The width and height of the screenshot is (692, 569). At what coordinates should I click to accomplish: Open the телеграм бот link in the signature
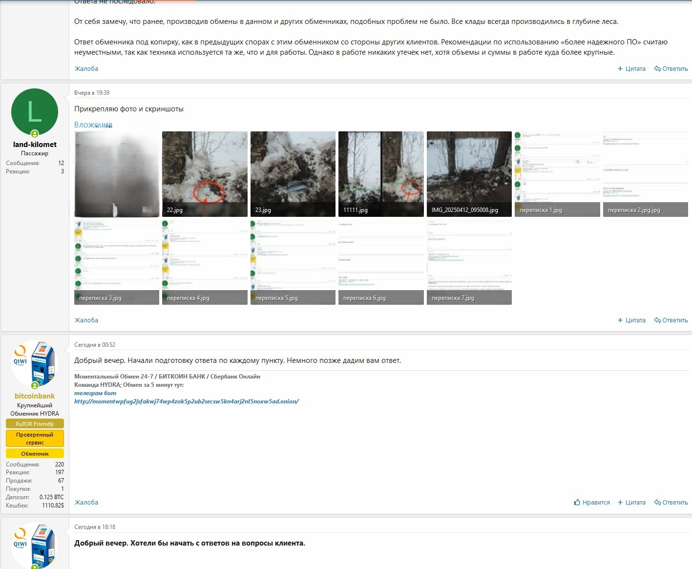click(x=95, y=393)
